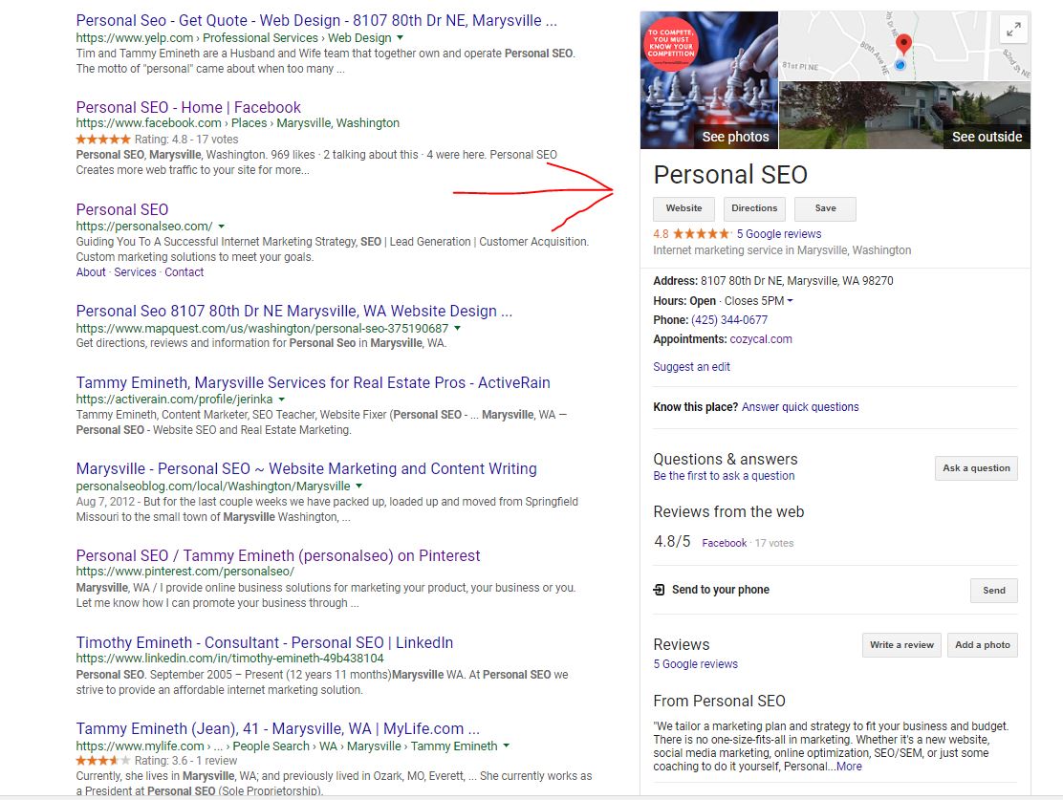Click the red map location pin
Image resolution: width=1063 pixels, height=800 pixels.
[903, 45]
